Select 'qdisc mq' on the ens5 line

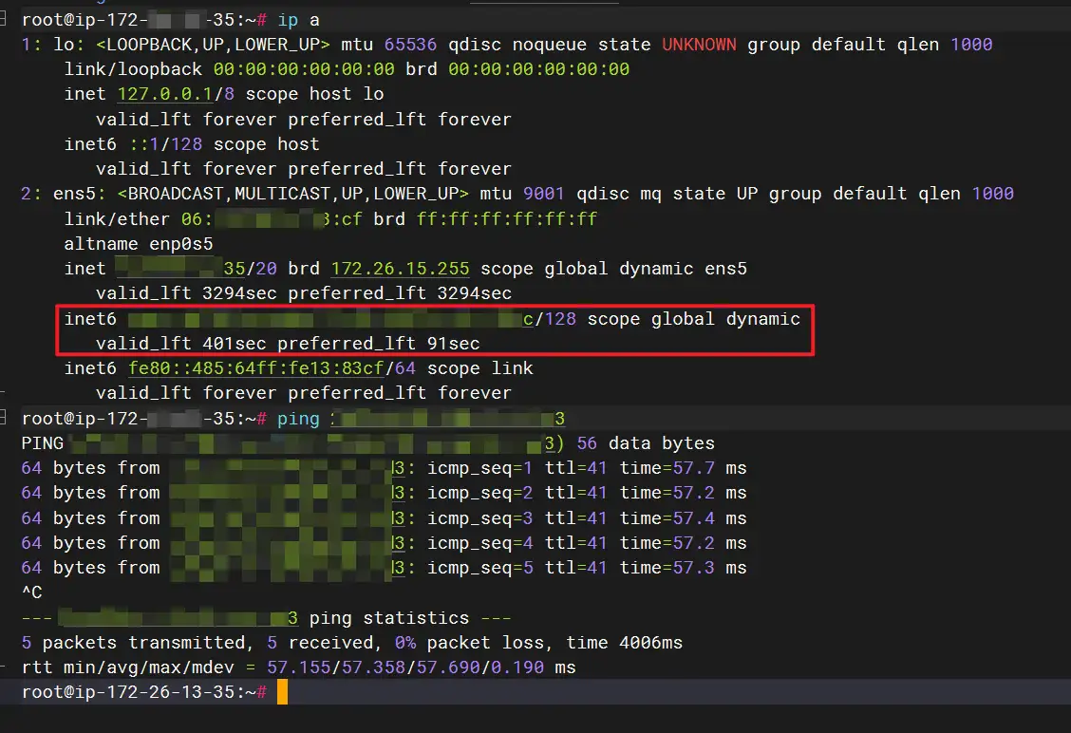[x=619, y=194]
